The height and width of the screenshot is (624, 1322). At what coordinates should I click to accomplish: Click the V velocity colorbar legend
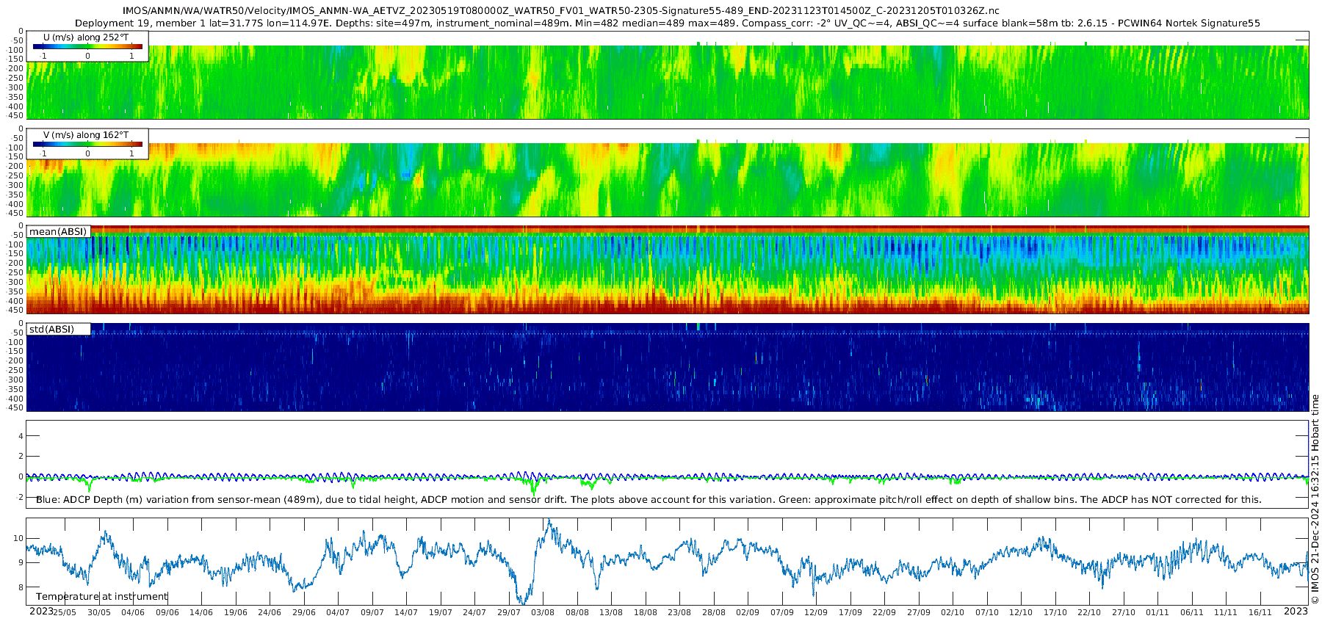pyautogui.click(x=87, y=145)
